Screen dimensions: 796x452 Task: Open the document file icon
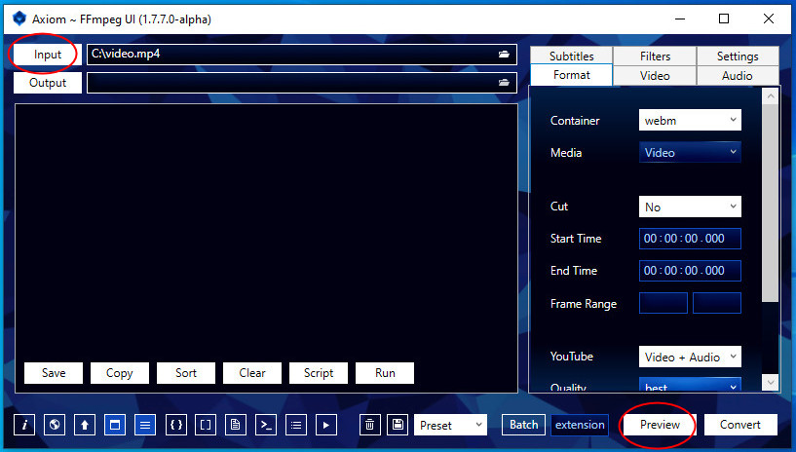point(236,425)
